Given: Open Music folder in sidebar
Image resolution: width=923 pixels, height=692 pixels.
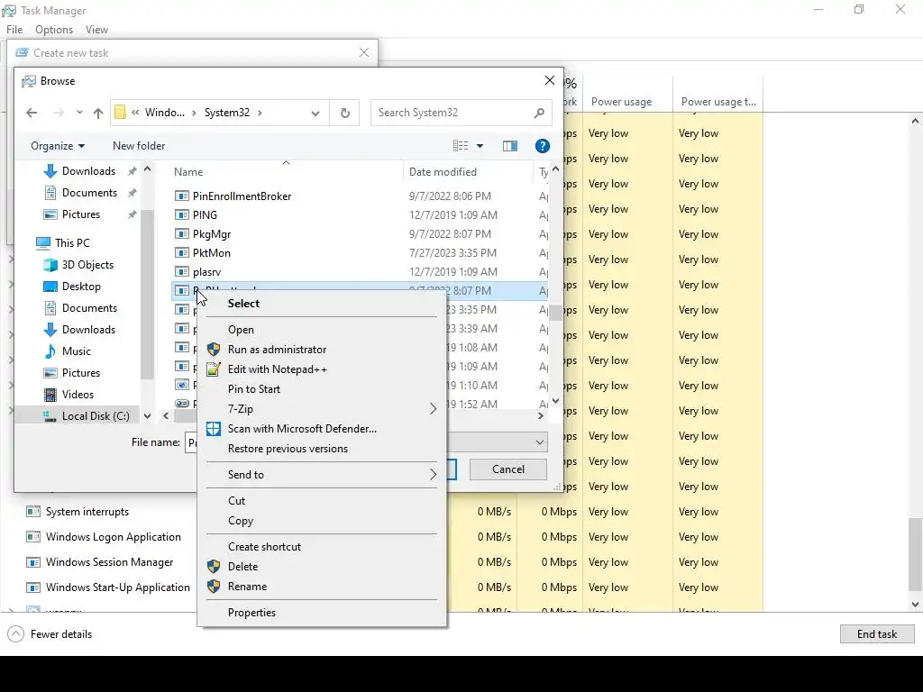Looking at the screenshot, I should (x=76, y=351).
